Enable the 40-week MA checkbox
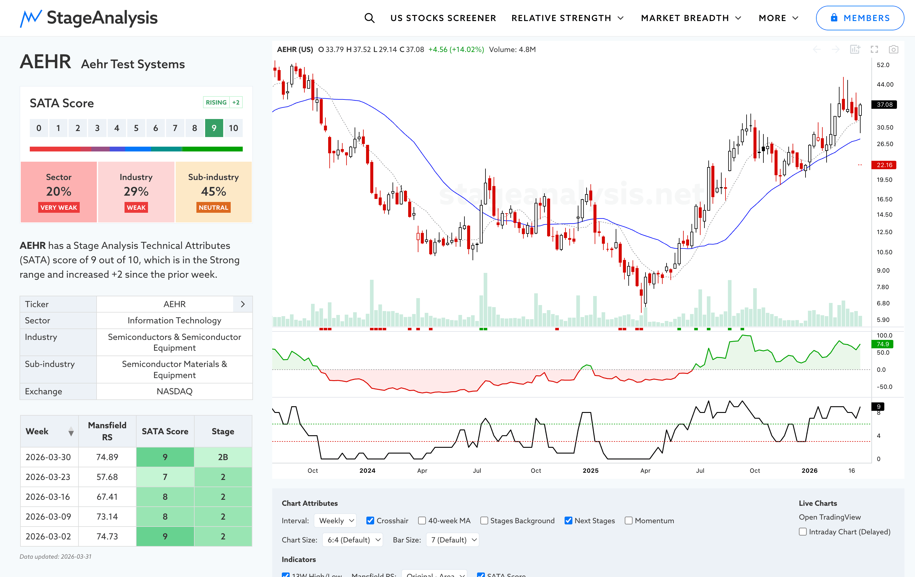The width and height of the screenshot is (915, 577). point(422,521)
